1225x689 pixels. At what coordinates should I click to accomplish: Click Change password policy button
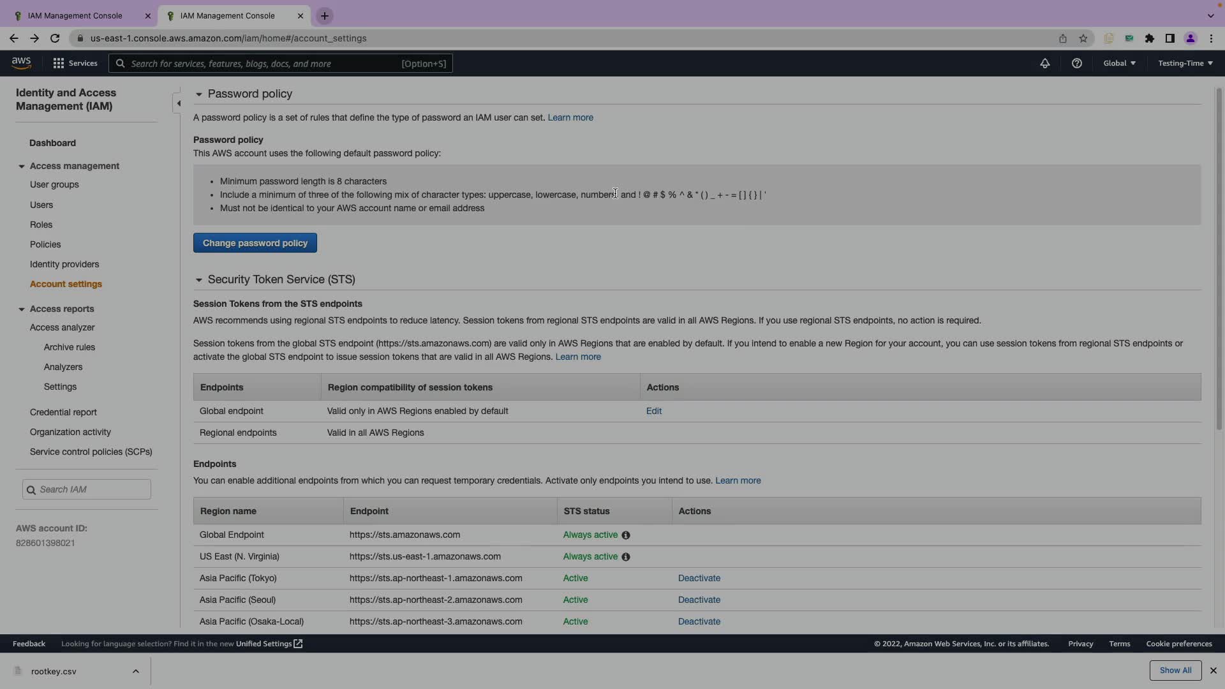pos(255,243)
